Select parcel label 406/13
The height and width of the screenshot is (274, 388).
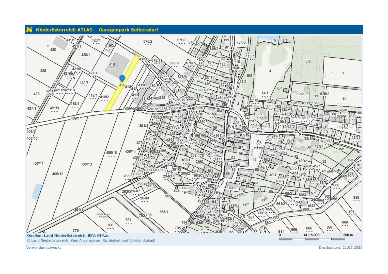(x=86, y=164)
